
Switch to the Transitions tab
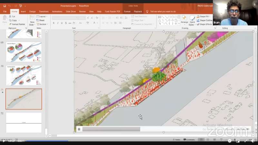[x=44, y=11]
